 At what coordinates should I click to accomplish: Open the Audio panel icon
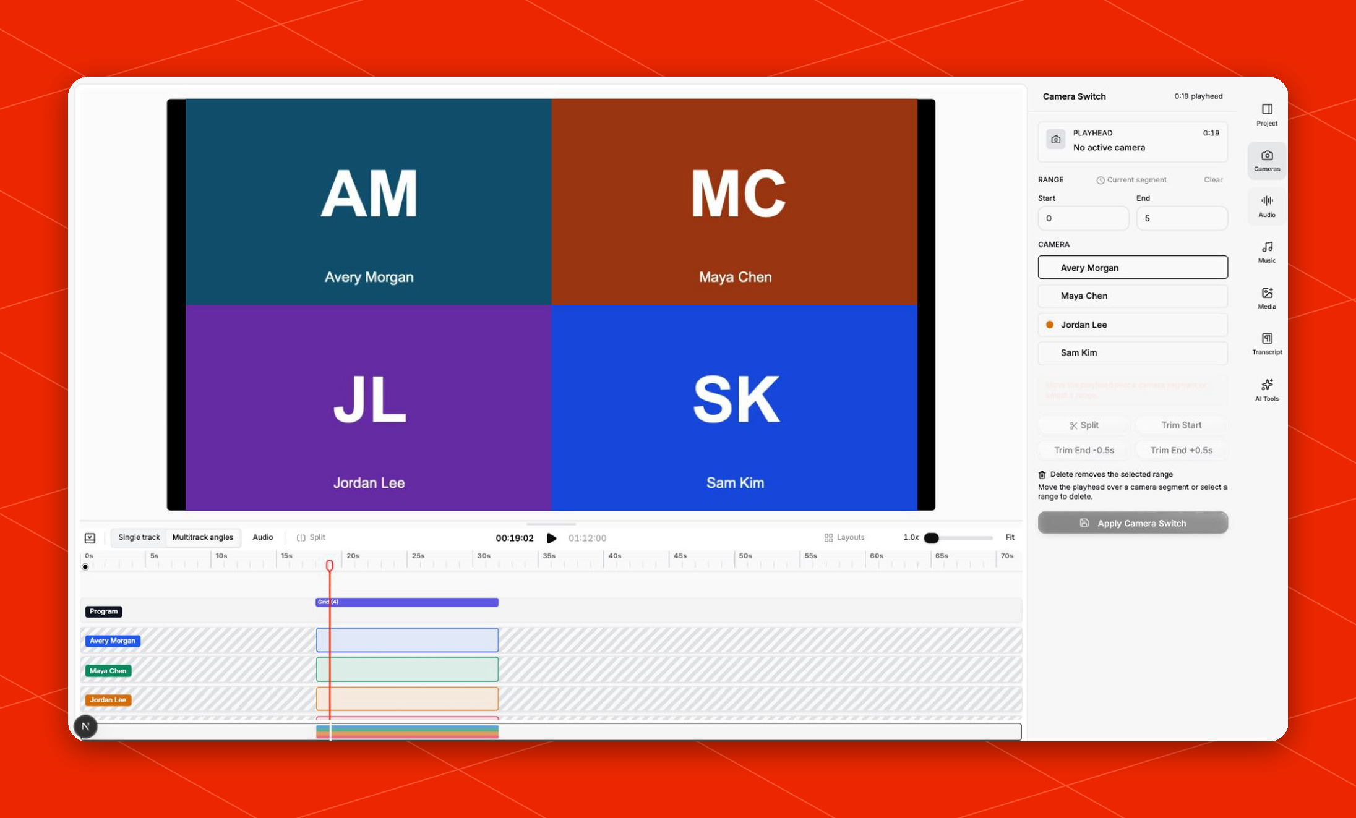click(x=1266, y=207)
